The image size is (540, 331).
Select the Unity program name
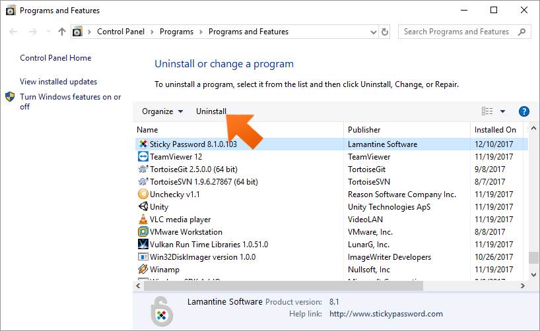tap(159, 207)
